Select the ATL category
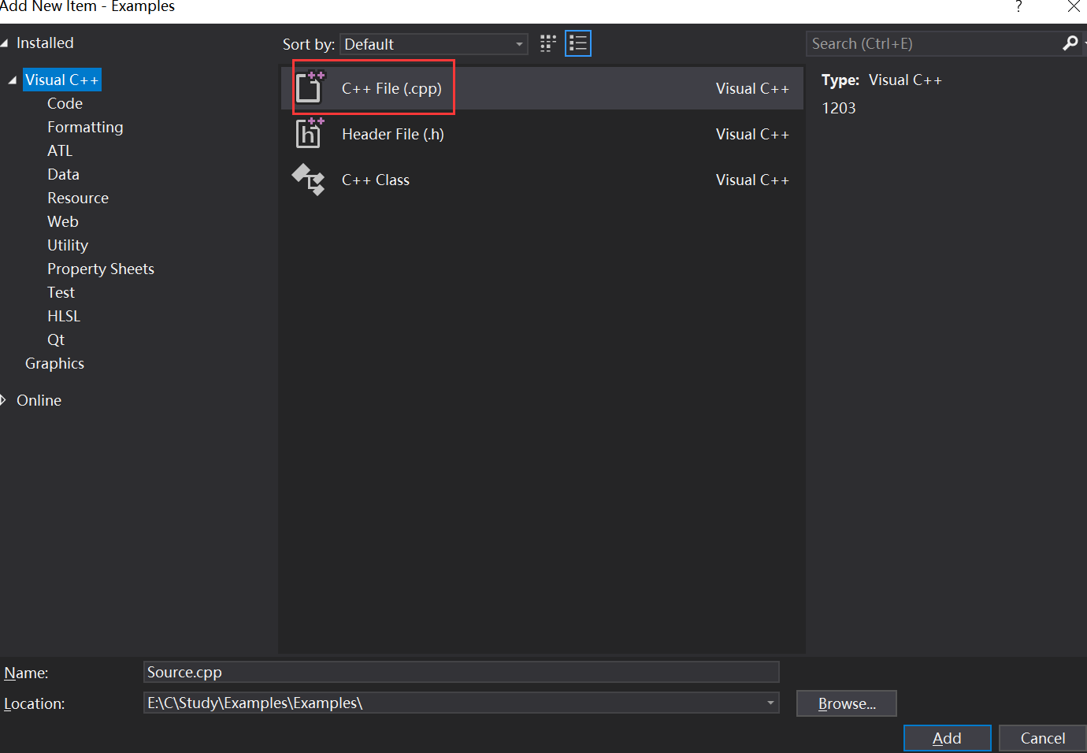The height and width of the screenshot is (753, 1087). [x=60, y=150]
